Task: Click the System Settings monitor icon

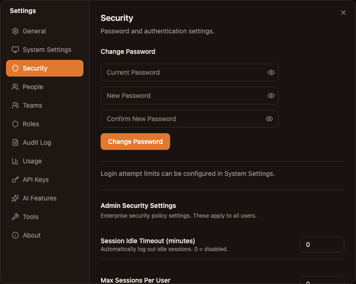Action: [15, 50]
